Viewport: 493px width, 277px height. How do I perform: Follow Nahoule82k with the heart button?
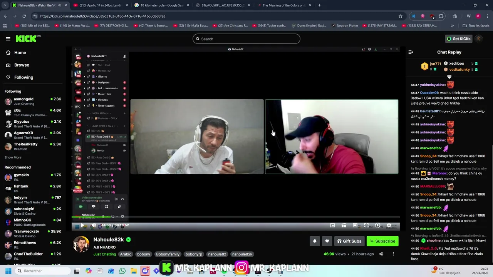pos(327,241)
